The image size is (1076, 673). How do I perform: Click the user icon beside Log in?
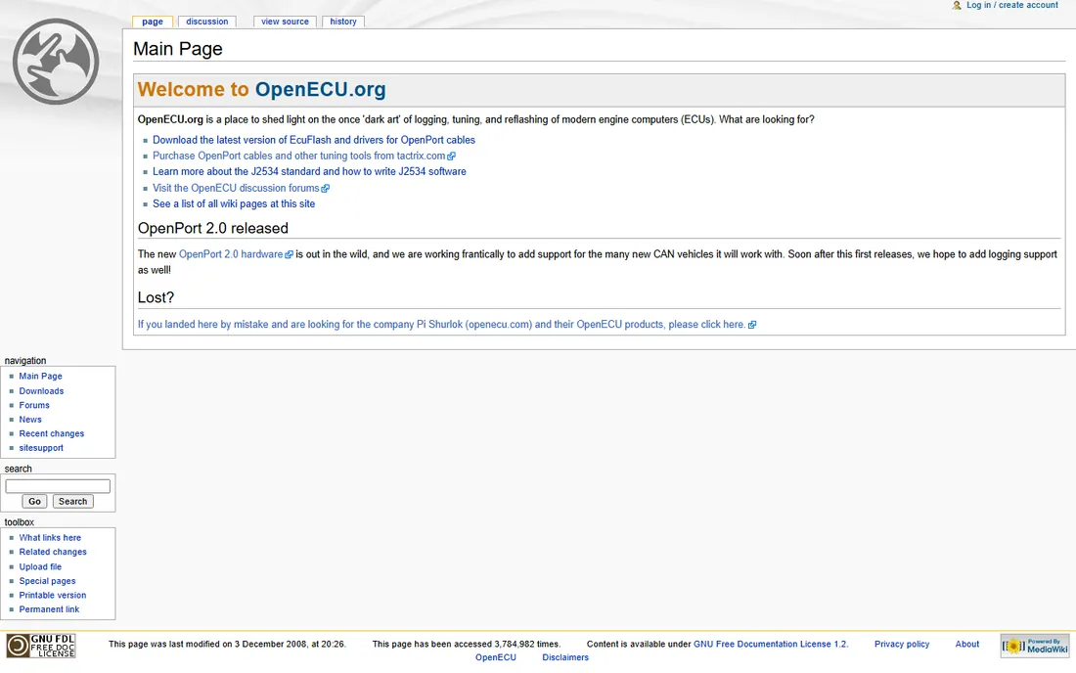point(957,6)
